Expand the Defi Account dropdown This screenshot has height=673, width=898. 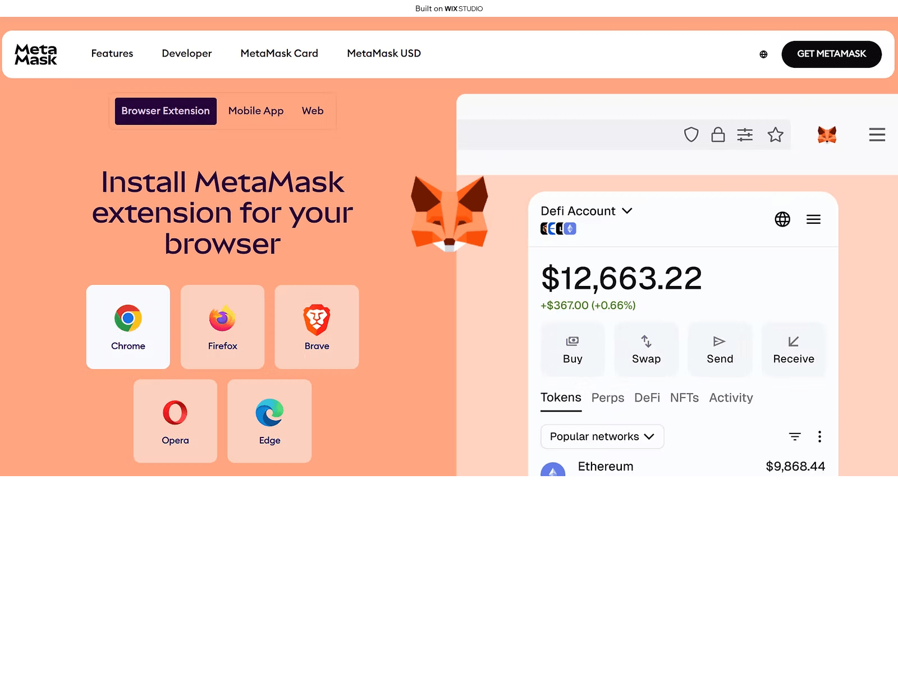coord(587,211)
